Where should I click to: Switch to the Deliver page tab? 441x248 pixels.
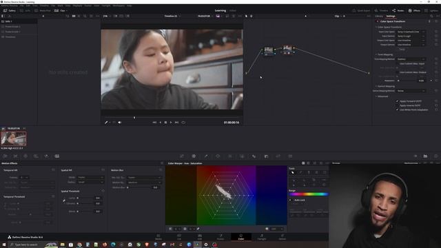coord(282,237)
